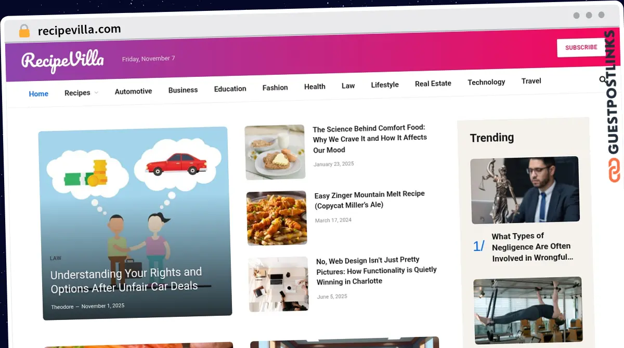Screen dimensions: 624x348
Task: Click the LAW tag on featured article
Action: [56, 258]
